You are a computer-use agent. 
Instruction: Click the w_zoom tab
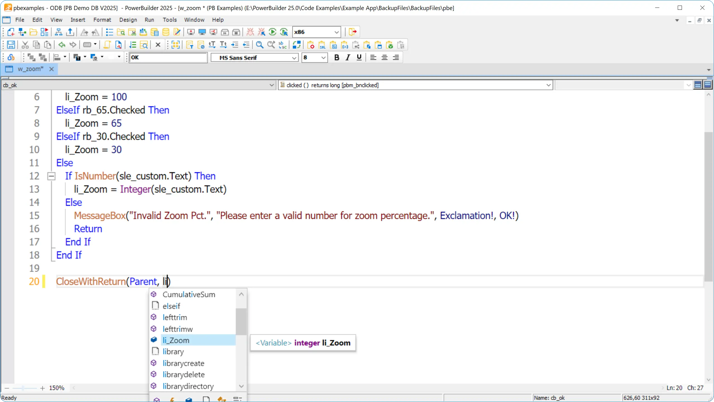point(30,69)
